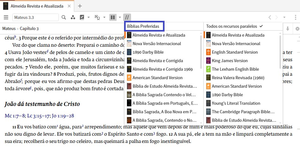
Task: Toggle the reading plan checkbox icon
Action: click(82, 17)
